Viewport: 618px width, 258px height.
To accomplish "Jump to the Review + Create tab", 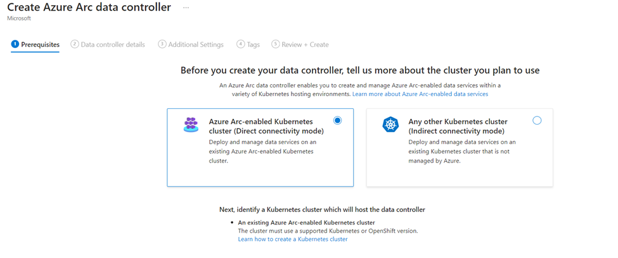I will (300, 45).
